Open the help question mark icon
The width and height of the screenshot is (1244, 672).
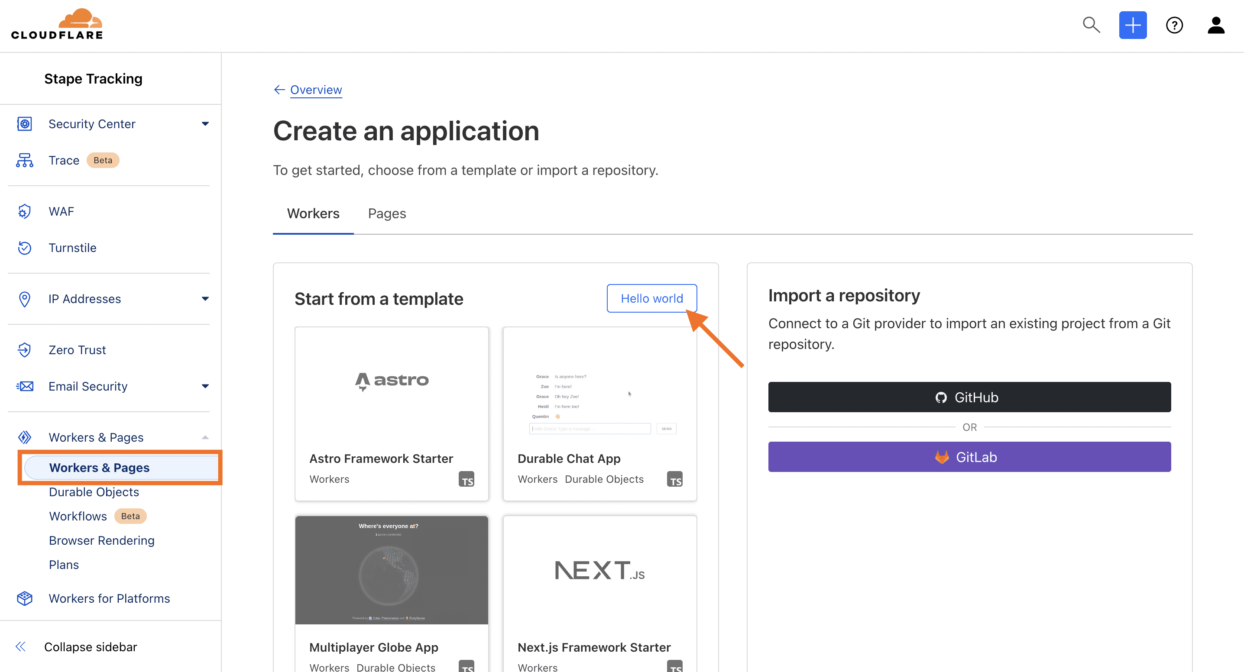tap(1174, 25)
